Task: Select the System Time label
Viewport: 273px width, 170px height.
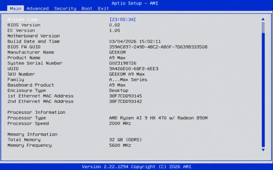Action: click(22, 19)
